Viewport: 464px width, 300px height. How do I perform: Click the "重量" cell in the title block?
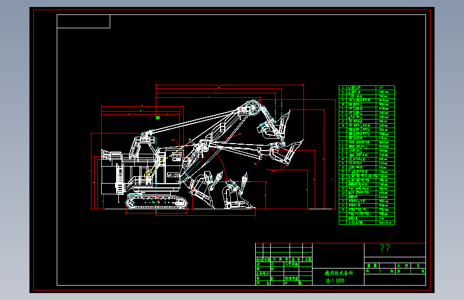[x=371, y=265]
